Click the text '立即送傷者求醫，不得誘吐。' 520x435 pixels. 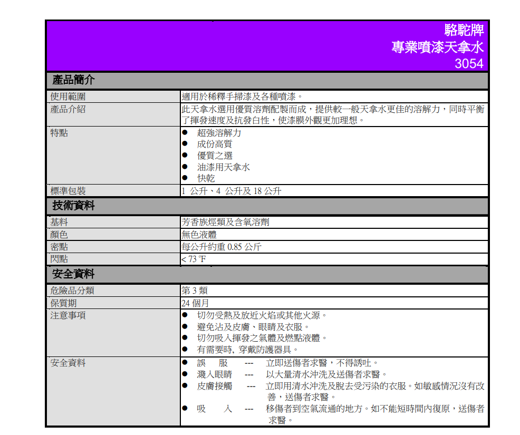click(322, 363)
